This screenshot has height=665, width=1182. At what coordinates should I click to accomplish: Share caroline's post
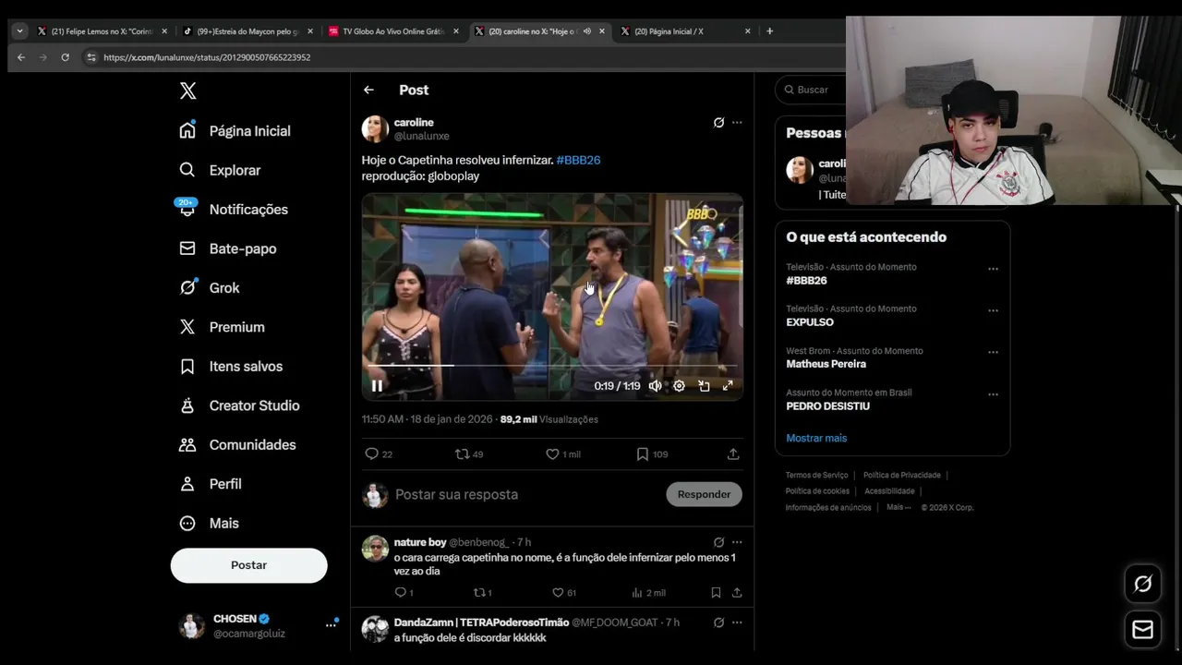click(x=733, y=453)
